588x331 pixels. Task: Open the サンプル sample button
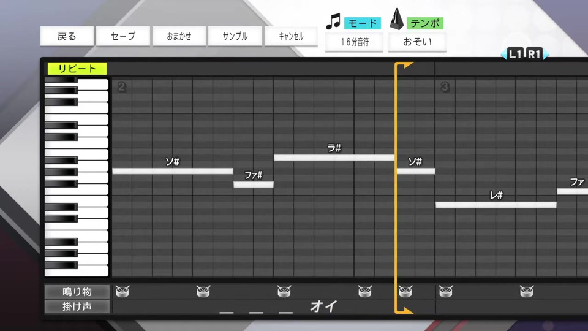tap(235, 36)
